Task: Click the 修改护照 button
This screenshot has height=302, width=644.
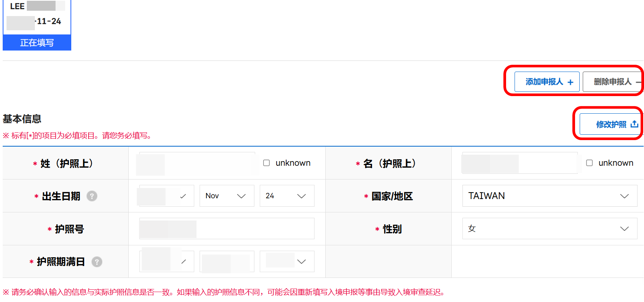Action: coord(611,124)
